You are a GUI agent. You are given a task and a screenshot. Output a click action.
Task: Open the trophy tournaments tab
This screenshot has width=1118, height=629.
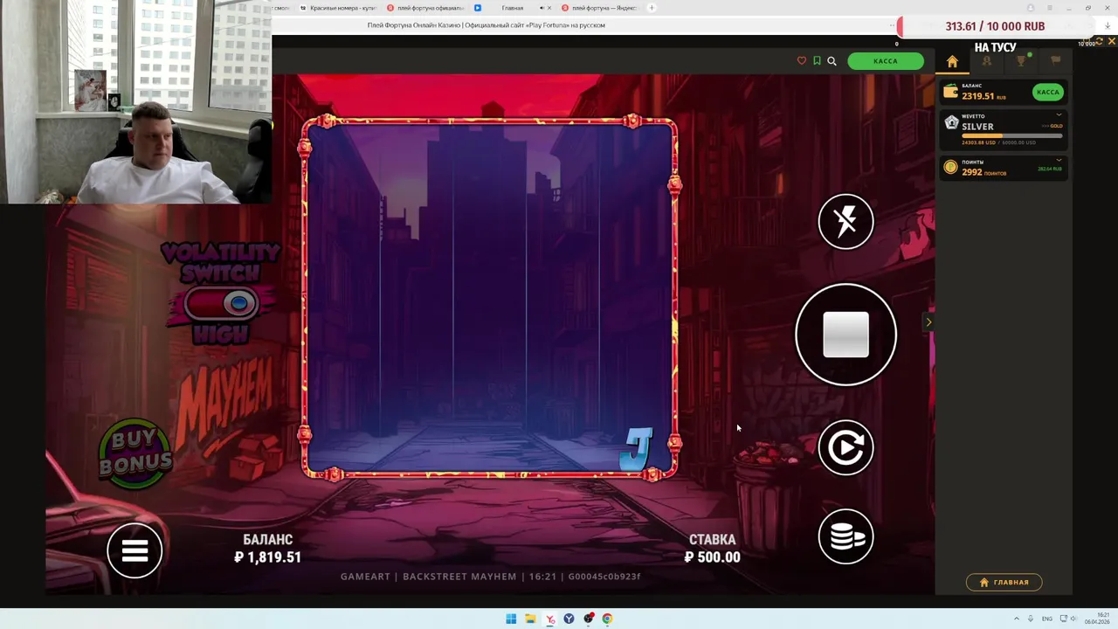click(1020, 61)
